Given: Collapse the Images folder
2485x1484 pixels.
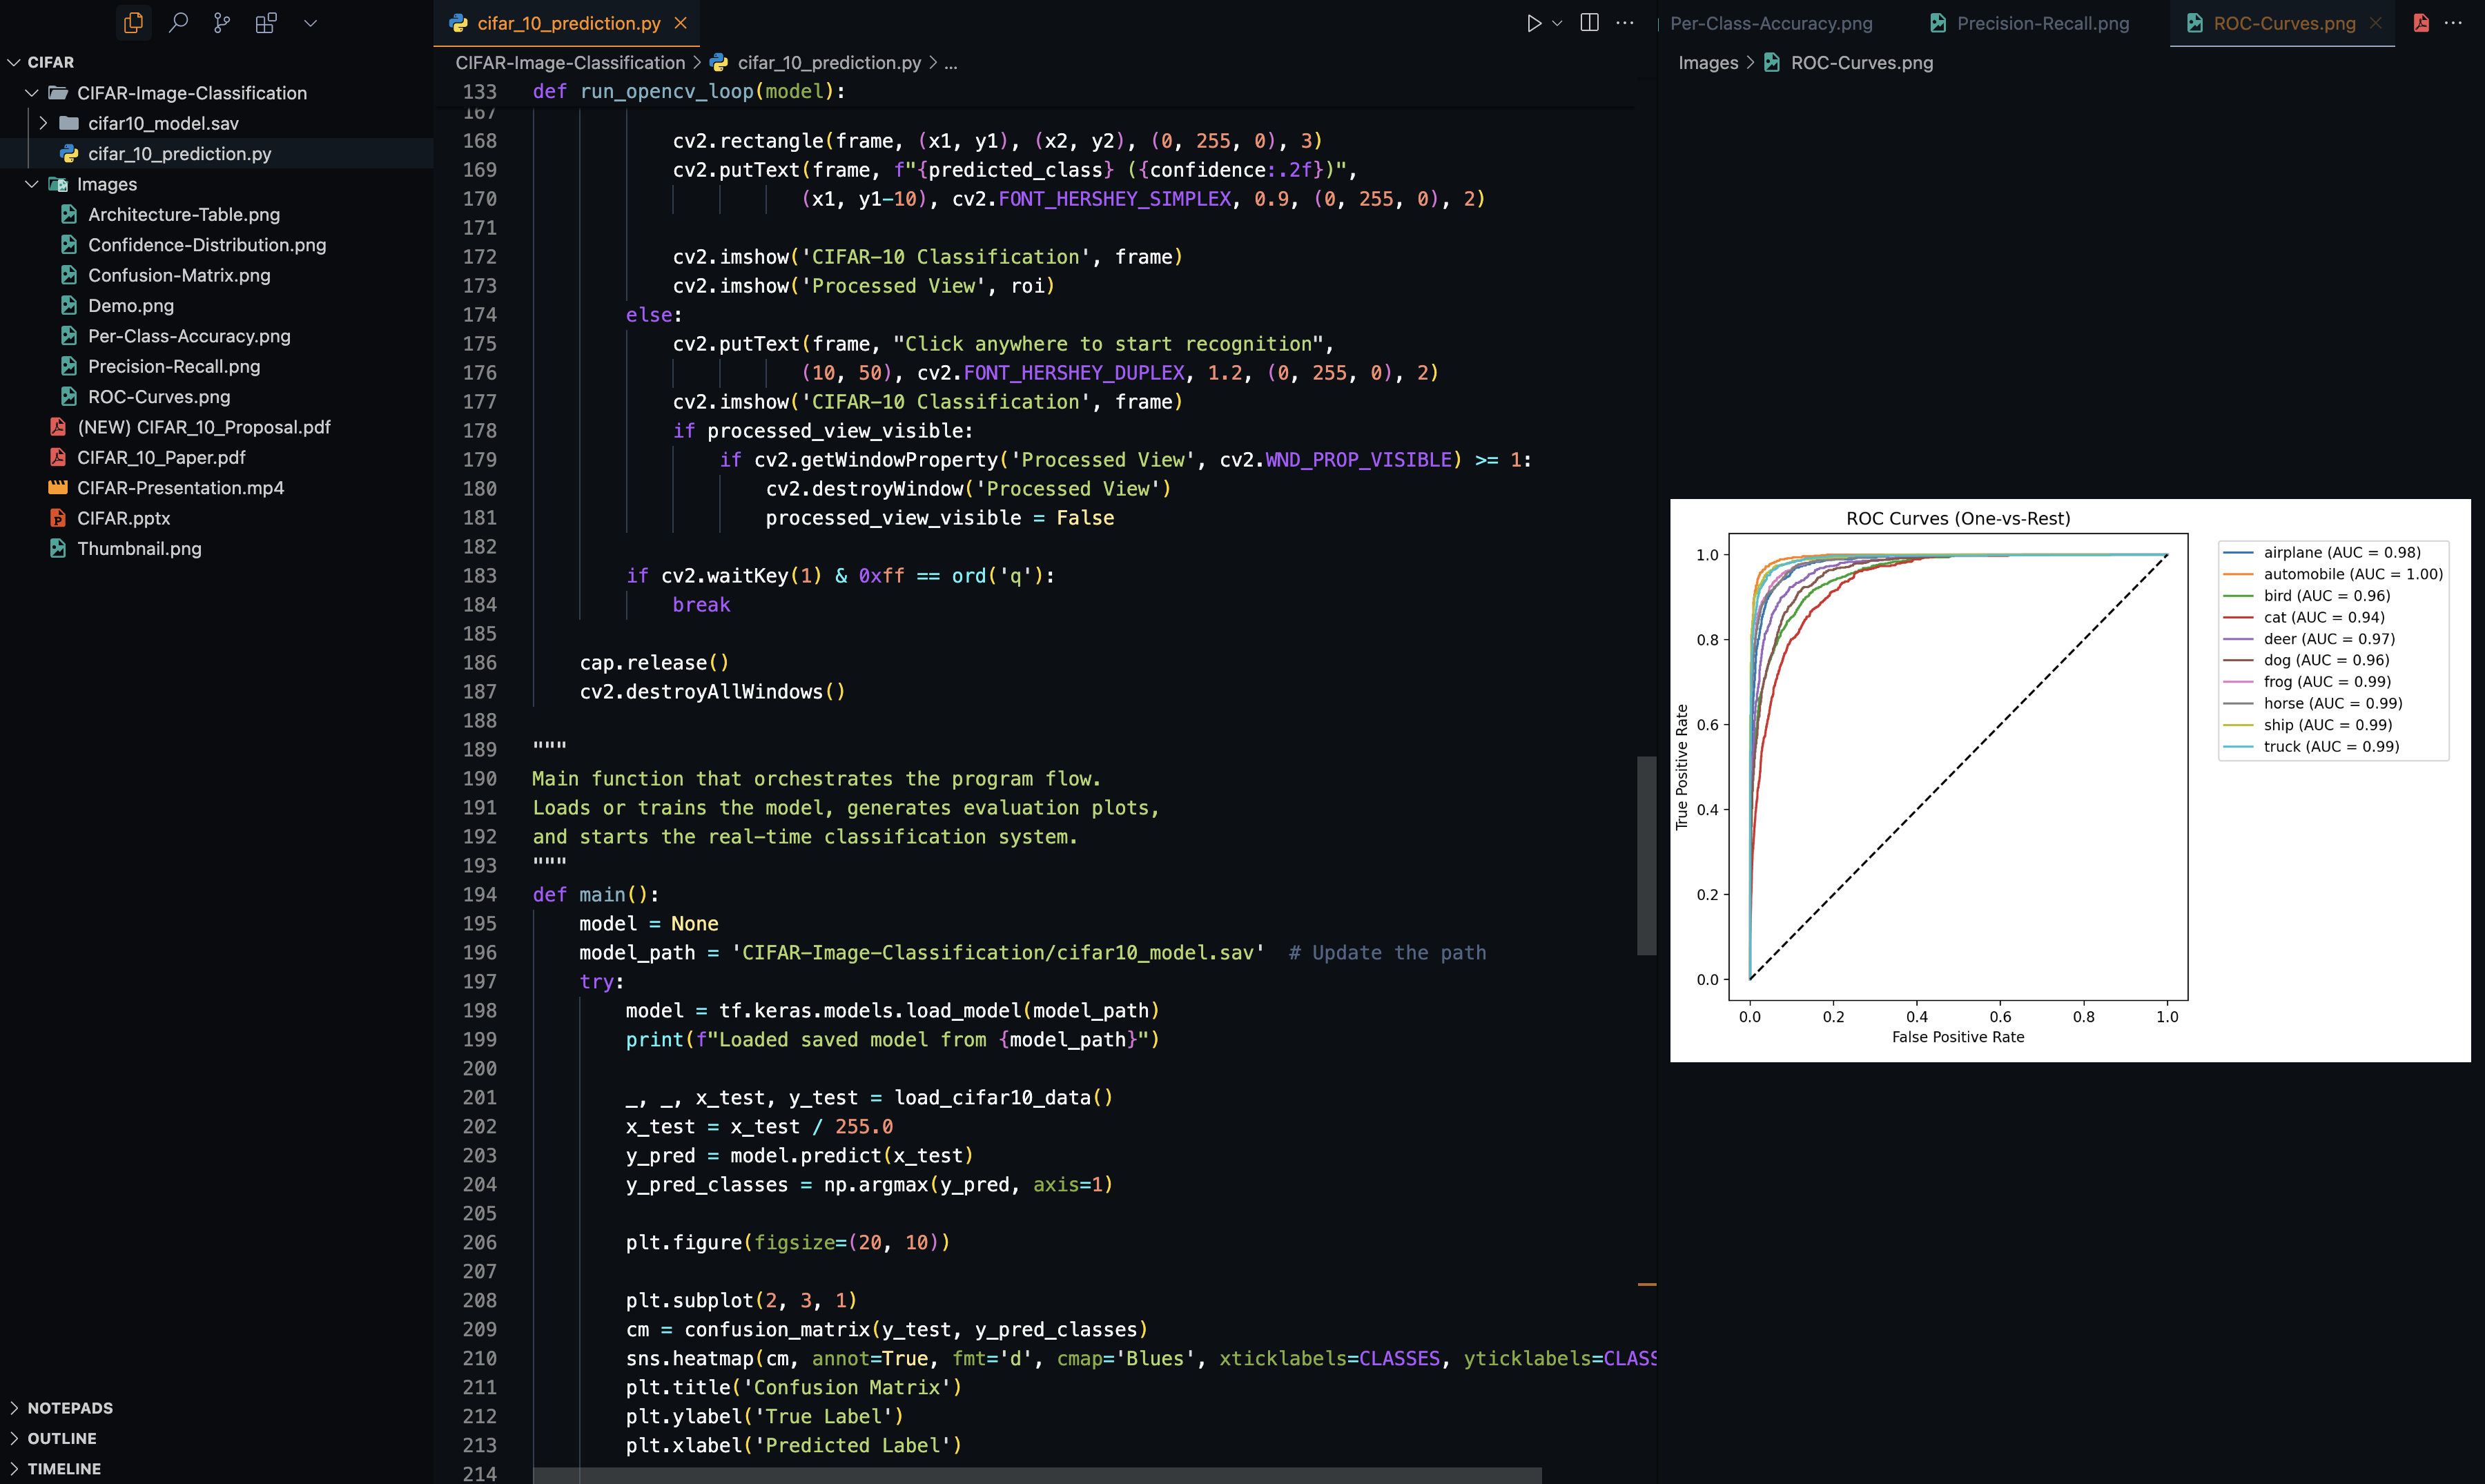Looking at the screenshot, I should point(32,184).
